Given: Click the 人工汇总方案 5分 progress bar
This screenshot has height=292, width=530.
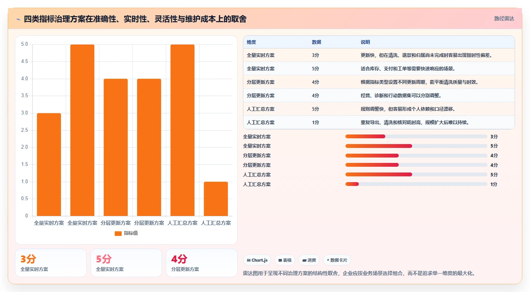Looking at the screenshot, I should click(416, 174).
